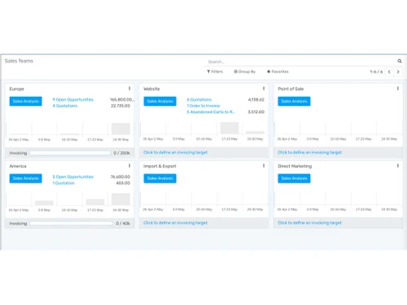Click Sales Analysis button in Europe card
The height and width of the screenshot is (305, 407).
[26, 101]
